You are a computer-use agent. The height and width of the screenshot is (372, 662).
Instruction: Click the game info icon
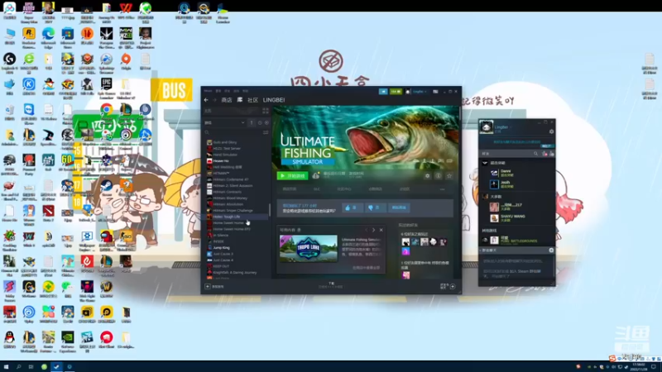click(x=439, y=176)
